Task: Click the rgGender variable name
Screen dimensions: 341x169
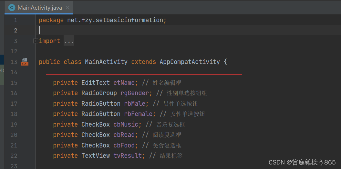Action: click(135, 93)
